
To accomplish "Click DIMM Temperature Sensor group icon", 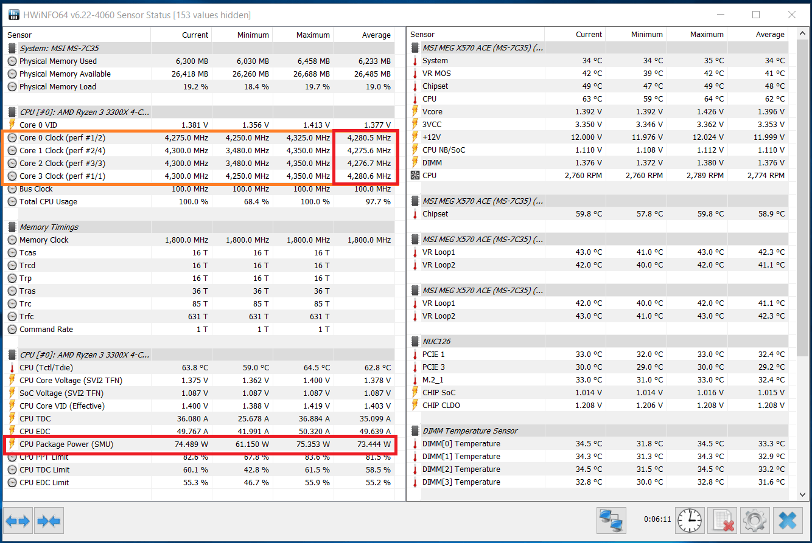I will tap(415, 431).
